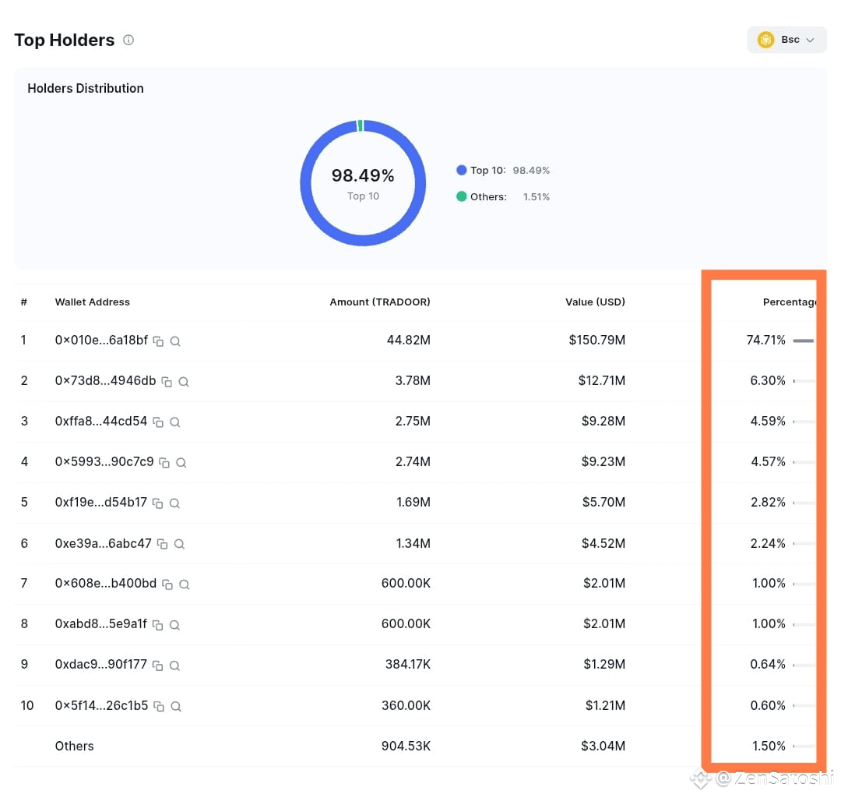Click the 74.71% percentage bar
Image resolution: width=841 pixels, height=798 pixels.
click(804, 341)
